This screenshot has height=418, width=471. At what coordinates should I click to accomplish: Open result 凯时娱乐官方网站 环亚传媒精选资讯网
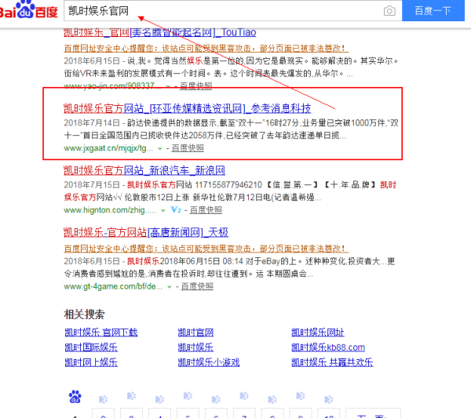(x=187, y=108)
